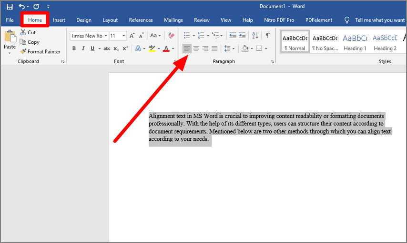This screenshot has width=407, height=243.
Task: Open the Help tab
Action: 248,20
